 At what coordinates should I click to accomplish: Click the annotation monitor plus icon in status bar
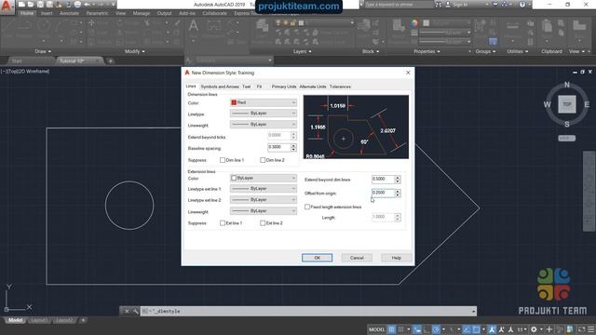(x=549, y=329)
